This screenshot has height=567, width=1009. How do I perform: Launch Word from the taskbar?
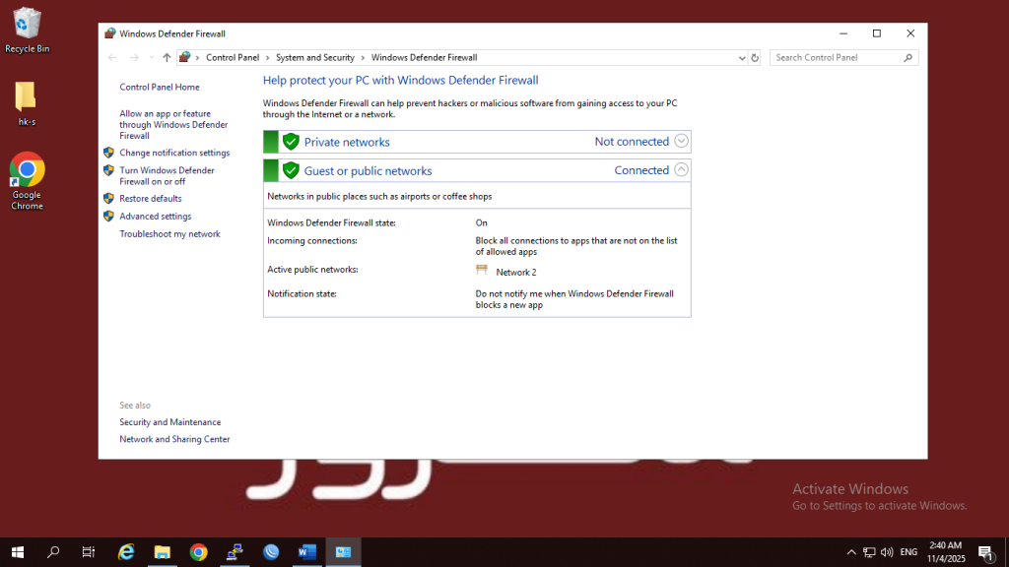307,552
